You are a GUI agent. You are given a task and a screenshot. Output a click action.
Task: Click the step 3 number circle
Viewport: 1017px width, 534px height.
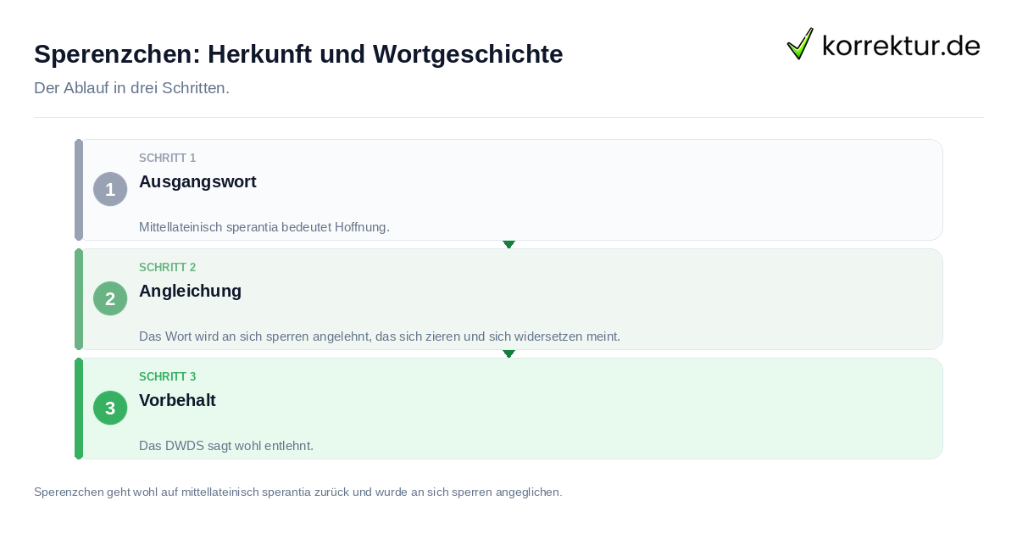click(110, 408)
